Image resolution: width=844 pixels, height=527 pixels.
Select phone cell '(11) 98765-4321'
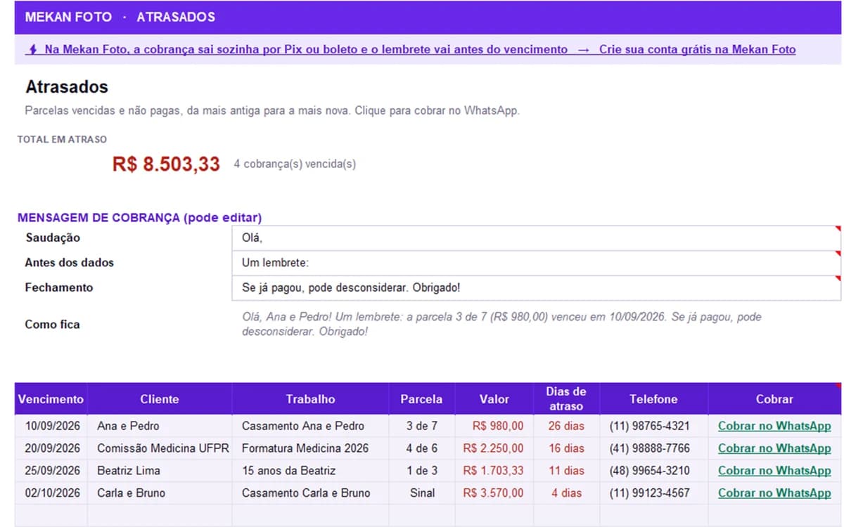click(653, 426)
